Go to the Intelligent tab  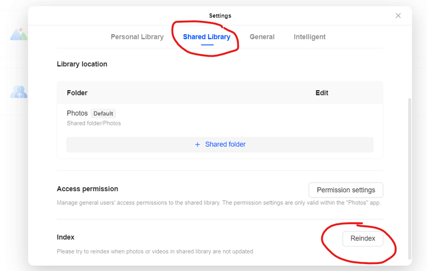tap(310, 37)
